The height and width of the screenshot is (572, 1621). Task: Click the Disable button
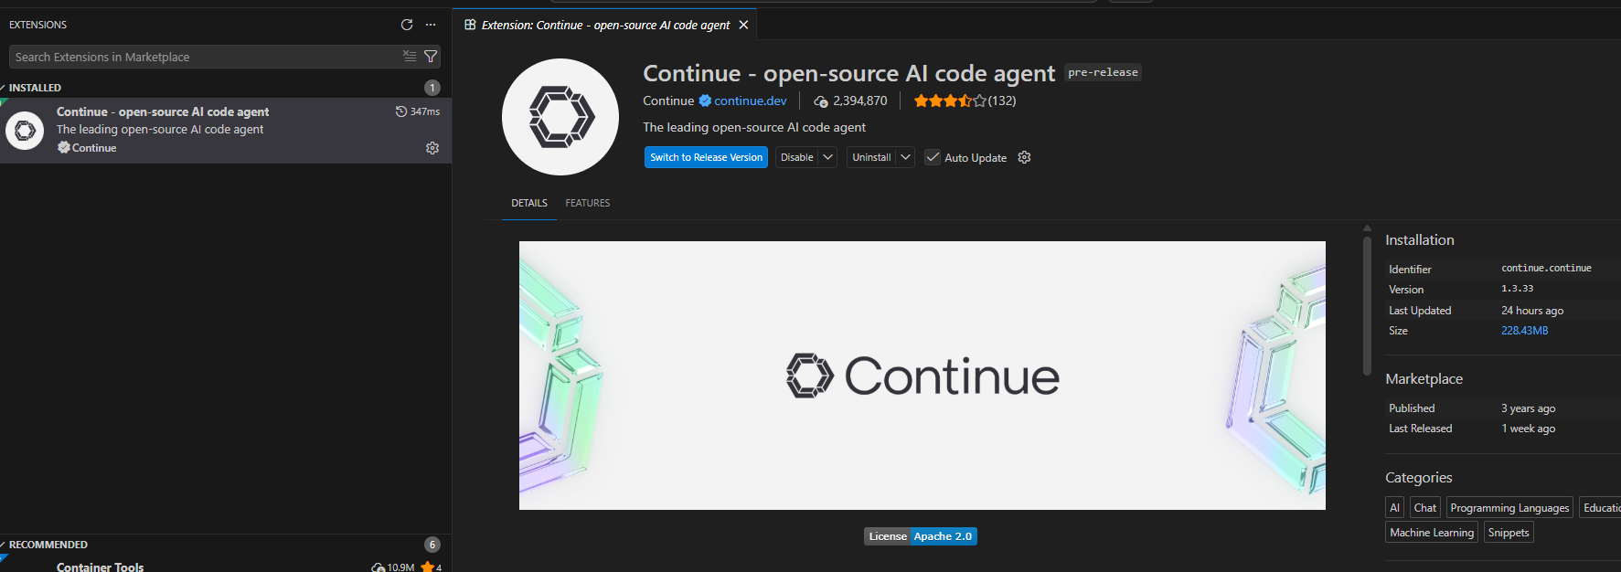pyautogui.click(x=797, y=157)
